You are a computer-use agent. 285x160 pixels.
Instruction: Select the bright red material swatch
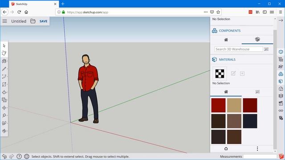(x=218, y=105)
